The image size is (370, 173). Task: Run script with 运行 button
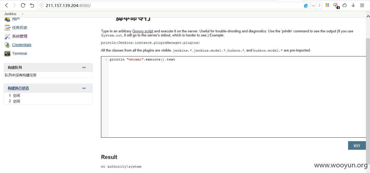tap(357, 145)
